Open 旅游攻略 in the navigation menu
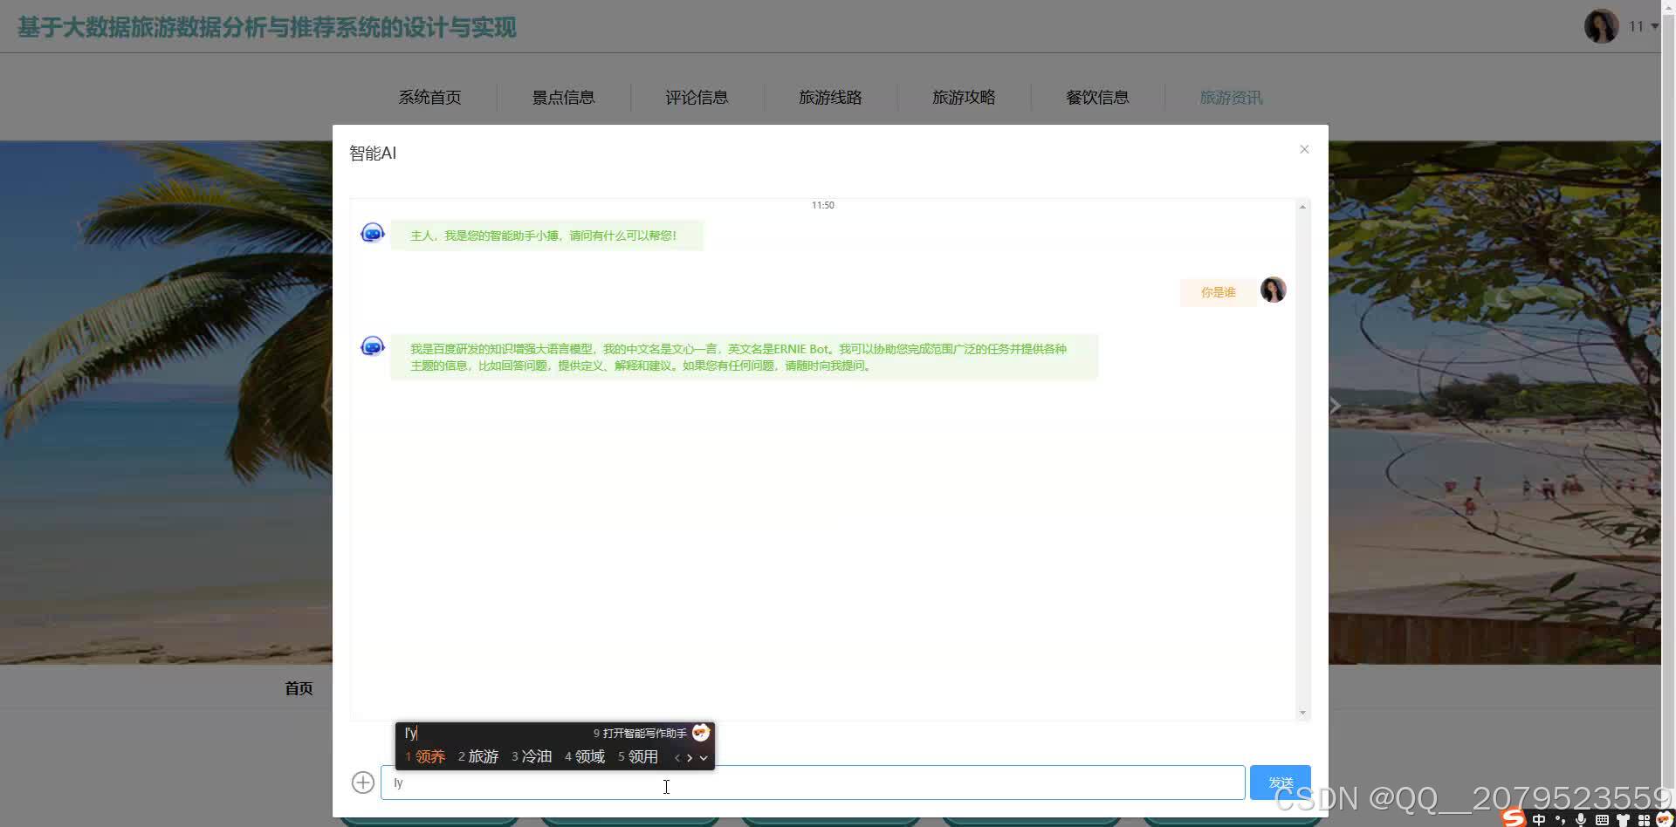Image resolution: width=1676 pixels, height=827 pixels. [x=964, y=98]
